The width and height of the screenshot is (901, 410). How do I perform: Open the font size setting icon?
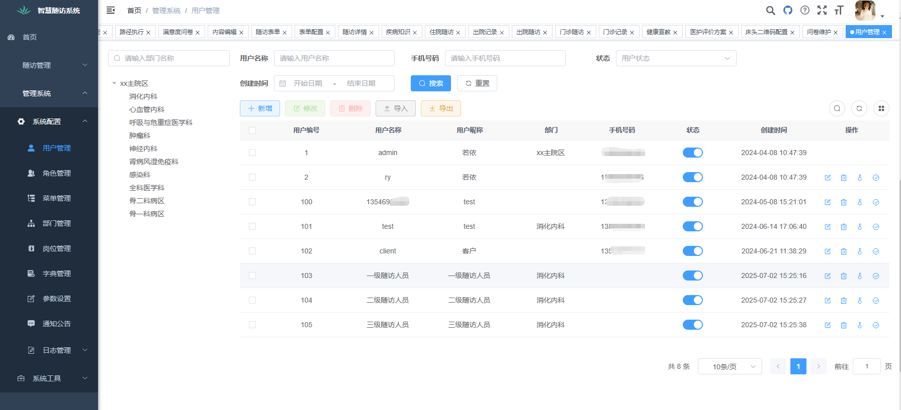point(839,10)
